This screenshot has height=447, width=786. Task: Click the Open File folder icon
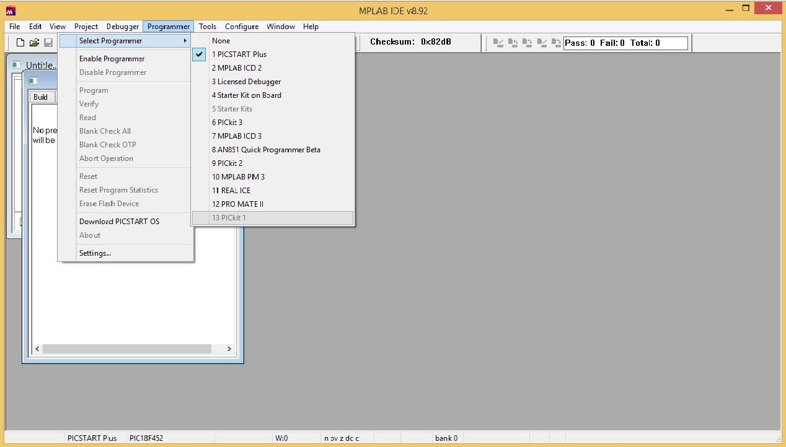(x=35, y=43)
